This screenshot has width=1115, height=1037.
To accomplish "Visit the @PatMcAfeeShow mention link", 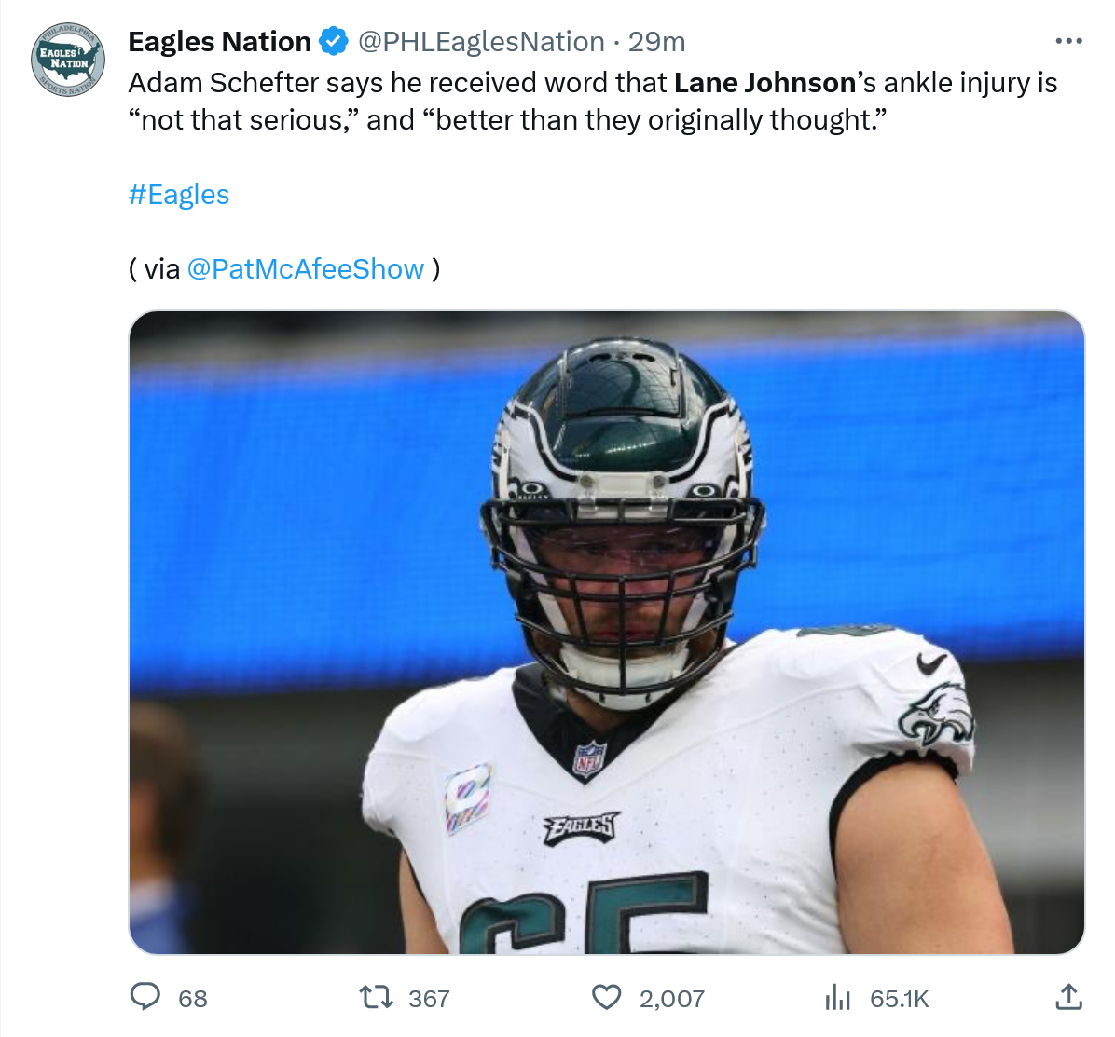I will [306, 269].
